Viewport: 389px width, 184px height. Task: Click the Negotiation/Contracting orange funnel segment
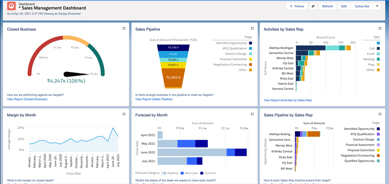coord(173,78)
